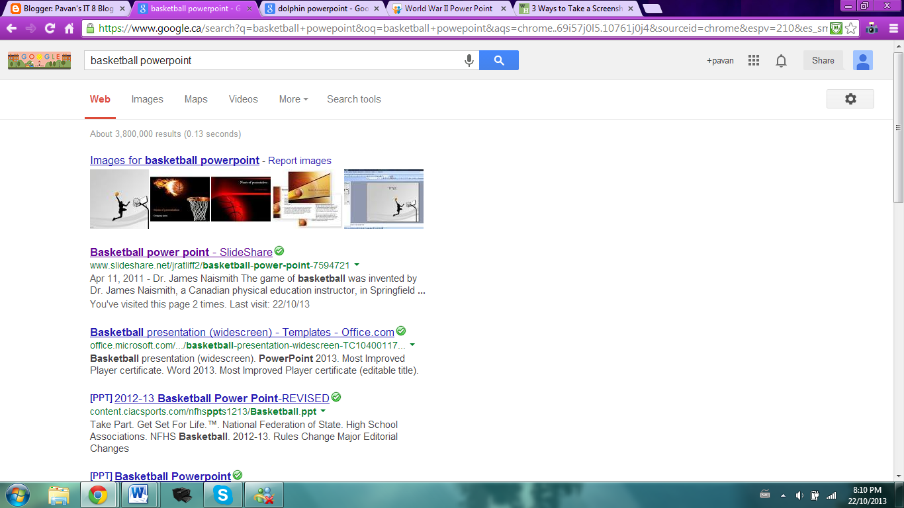The width and height of the screenshot is (904, 508).
Task: Open 2012-13 Basketball Power Point-REVISED result
Action: (x=222, y=398)
